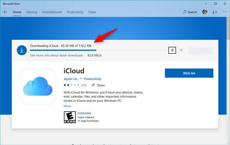Select the Productivity tab
The height and width of the screenshot is (145, 230).
coord(75,12)
